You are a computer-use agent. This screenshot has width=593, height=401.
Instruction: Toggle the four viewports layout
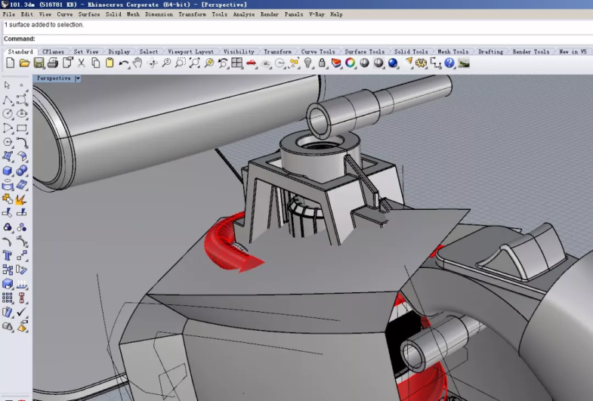[237, 63]
